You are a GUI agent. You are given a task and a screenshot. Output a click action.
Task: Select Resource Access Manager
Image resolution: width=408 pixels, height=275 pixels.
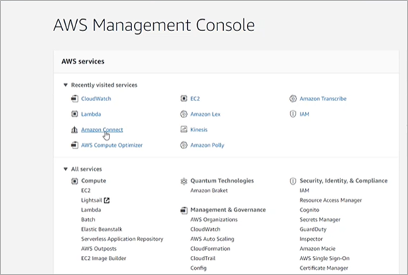[331, 200]
